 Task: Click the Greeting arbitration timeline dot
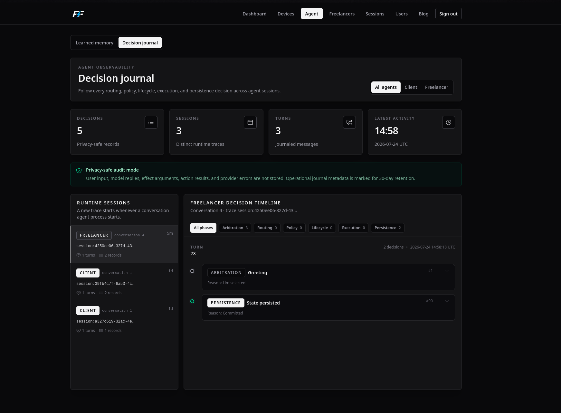tap(192, 271)
